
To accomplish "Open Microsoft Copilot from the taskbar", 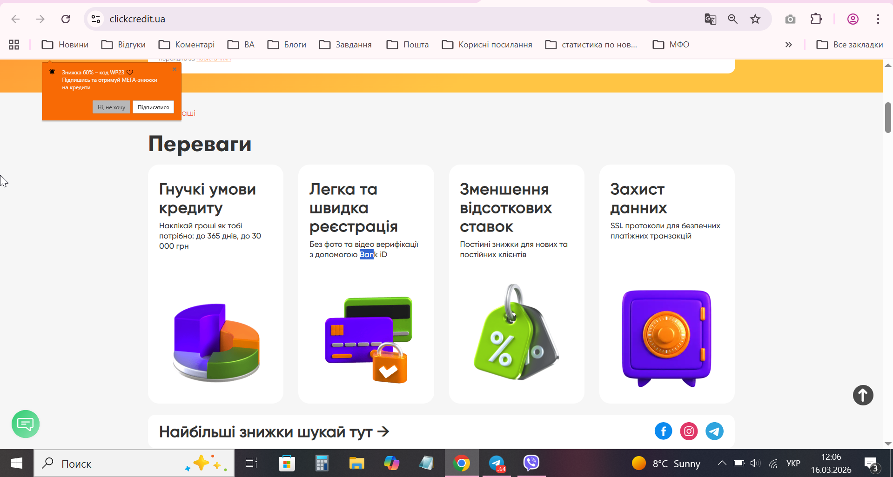I will click(391, 463).
